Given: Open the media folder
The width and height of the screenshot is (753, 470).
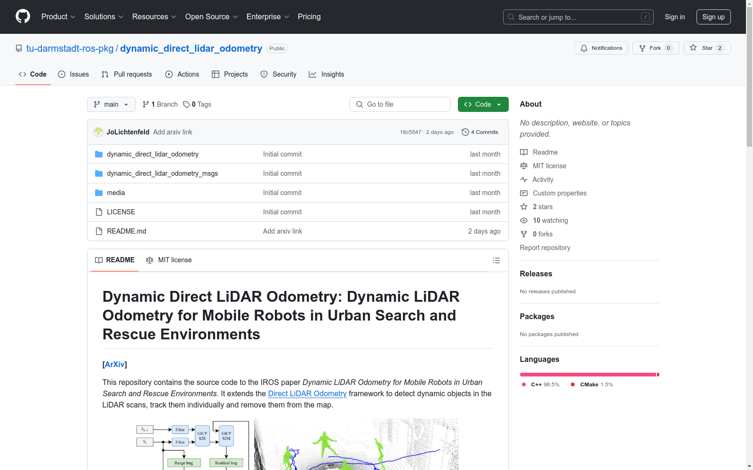Looking at the screenshot, I should pyautogui.click(x=116, y=193).
